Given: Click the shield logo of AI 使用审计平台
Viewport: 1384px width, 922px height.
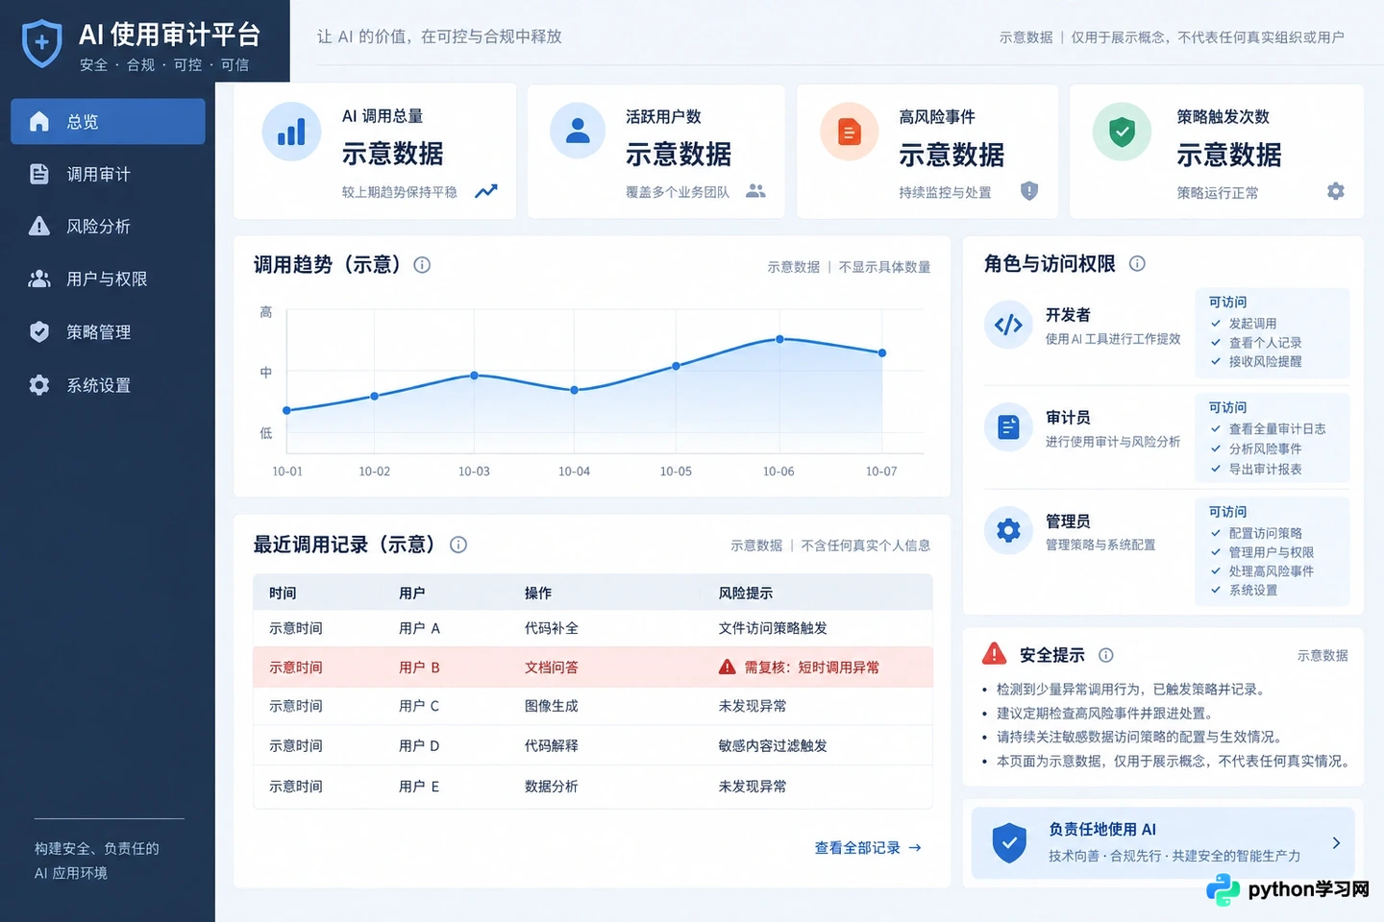Looking at the screenshot, I should click(x=41, y=44).
